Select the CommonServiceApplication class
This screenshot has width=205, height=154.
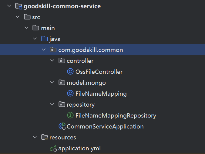(x=105, y=126)
